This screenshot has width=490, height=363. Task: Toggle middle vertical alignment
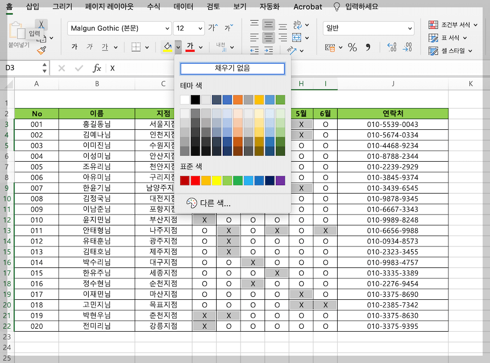coord(269,24)
